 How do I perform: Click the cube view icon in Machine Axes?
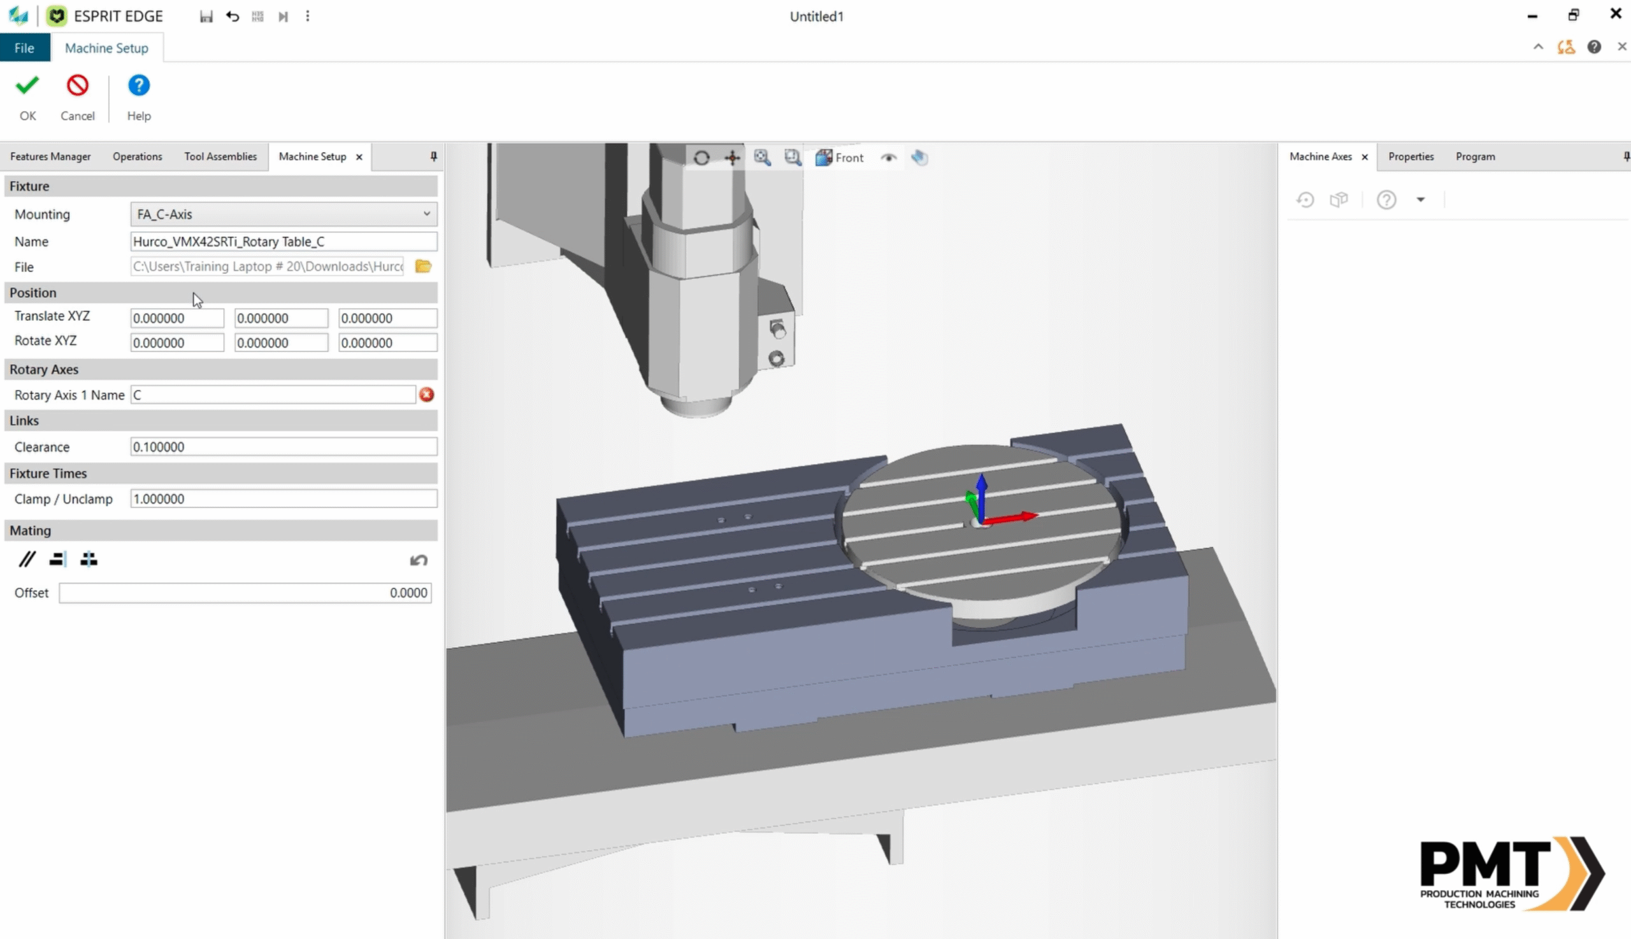point(1339,200)
